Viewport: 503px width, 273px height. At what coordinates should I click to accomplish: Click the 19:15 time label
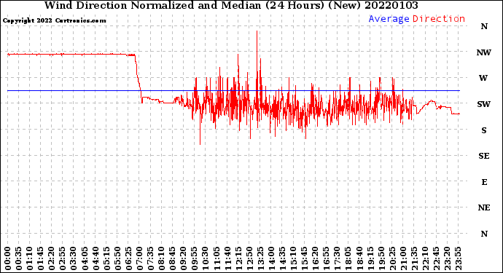tap(370, 258)
